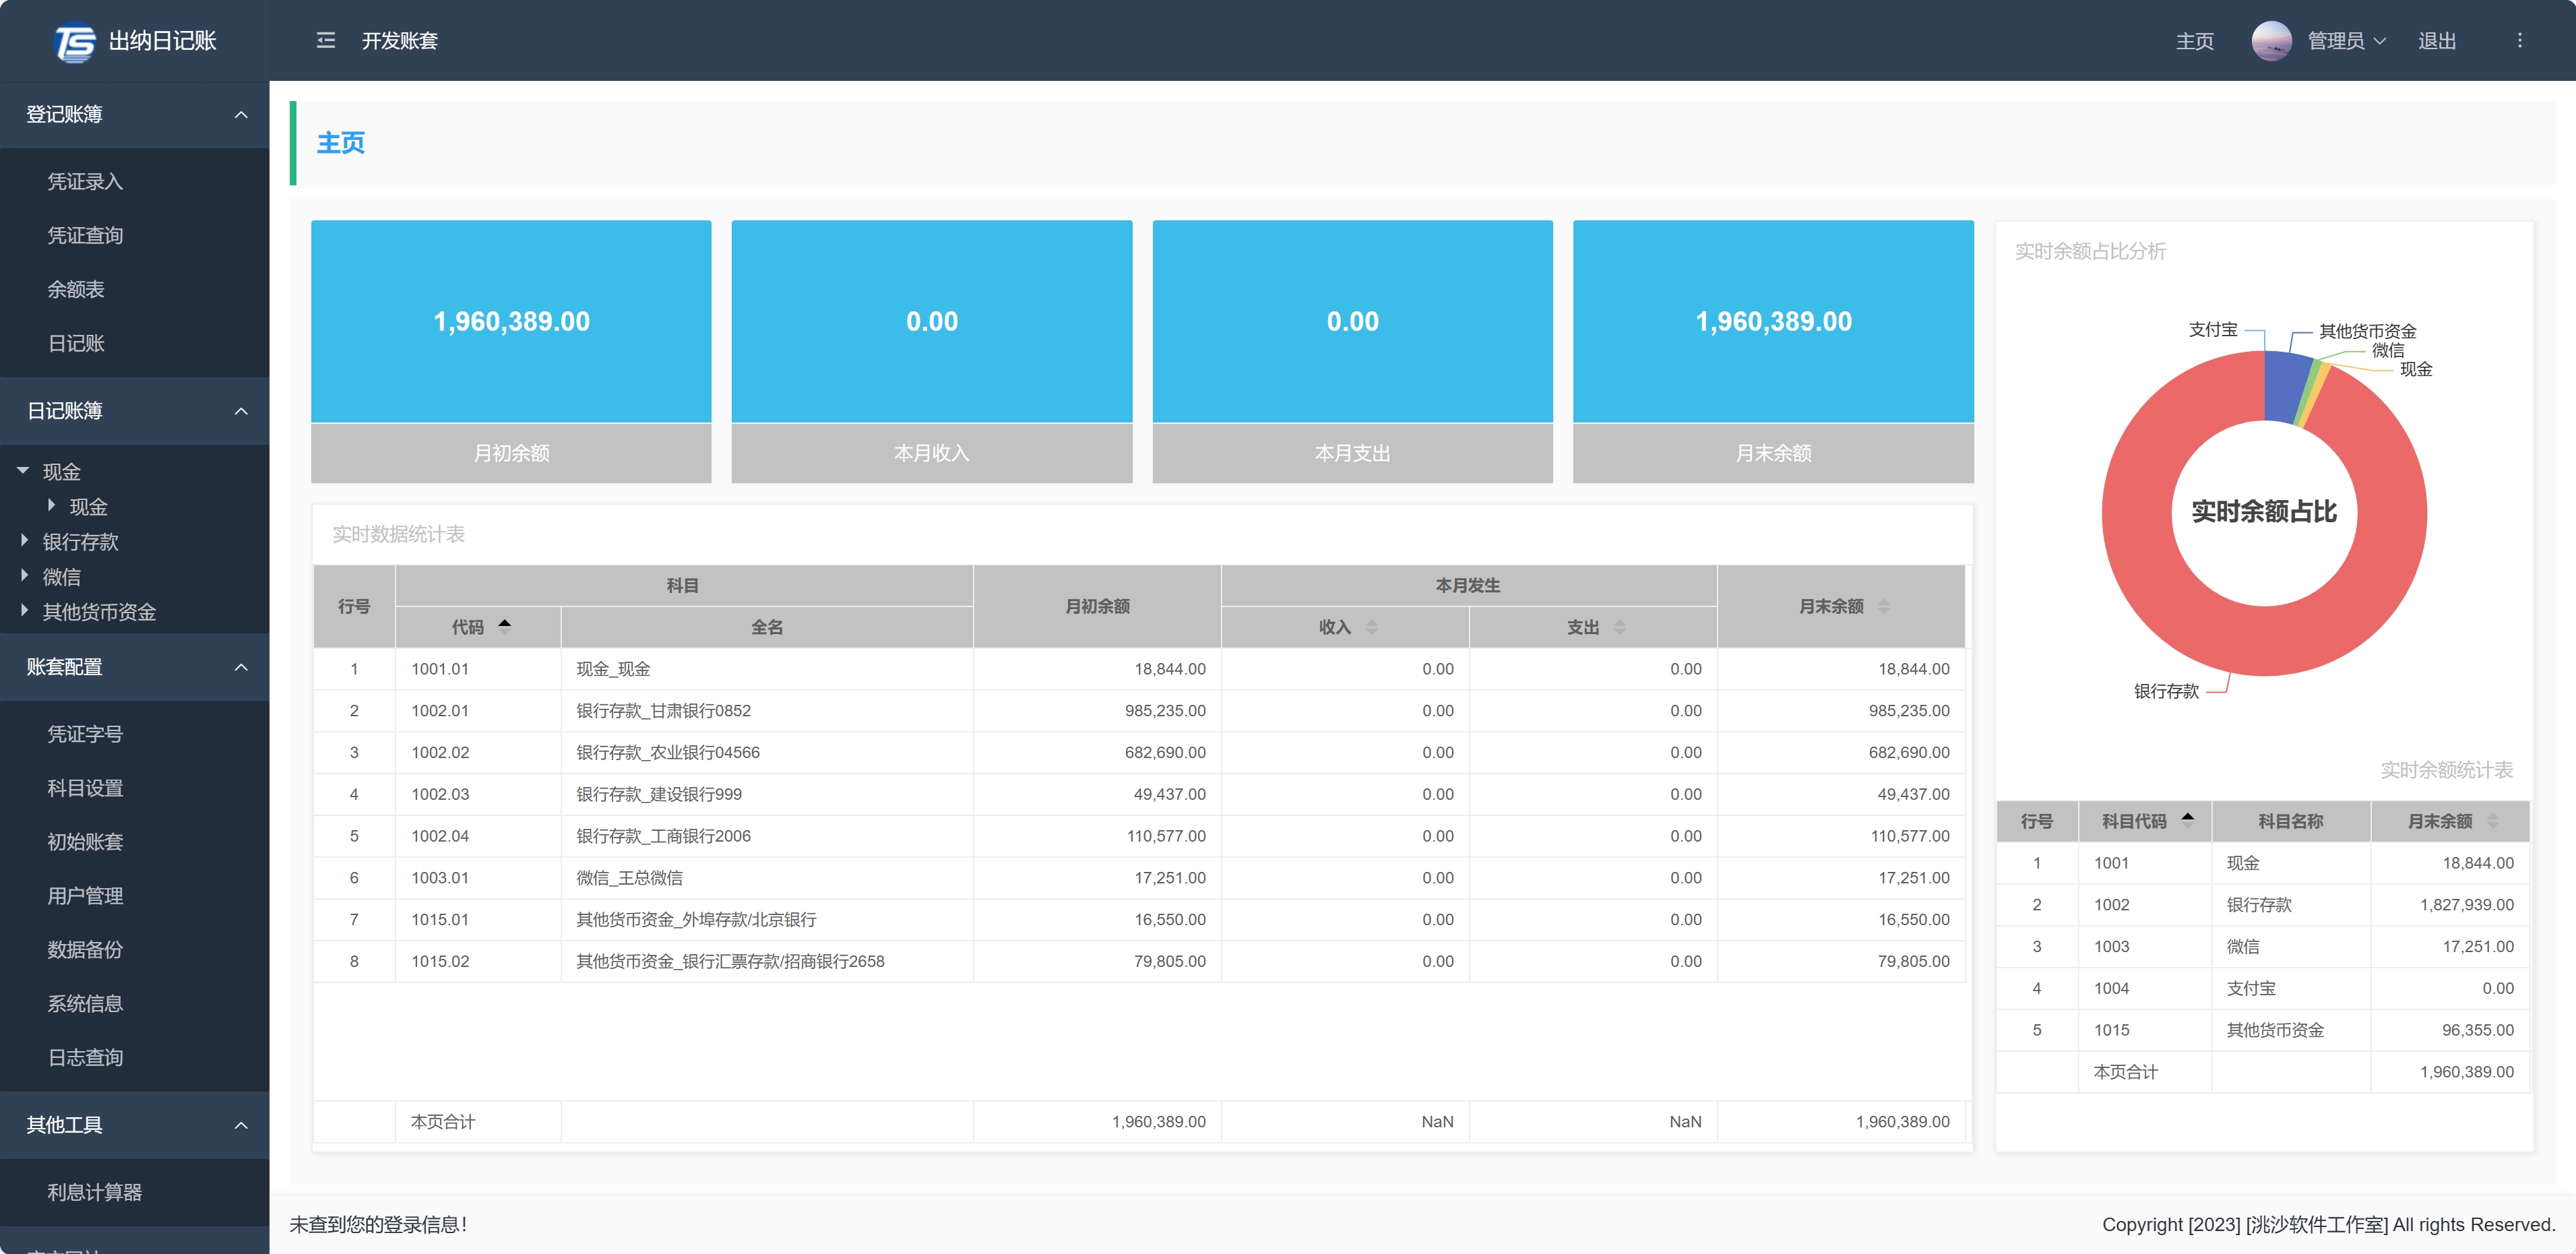The height and width of the screenshot is (1254, 2576).
Task: Click 支付宝 row in balance table
Action: click(2263, 989)
